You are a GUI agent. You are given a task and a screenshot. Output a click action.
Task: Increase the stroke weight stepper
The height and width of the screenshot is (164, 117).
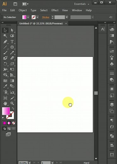[x=52, y=16]
